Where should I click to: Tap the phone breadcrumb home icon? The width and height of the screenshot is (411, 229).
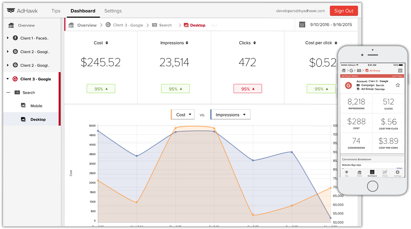(x=344, y=70)
